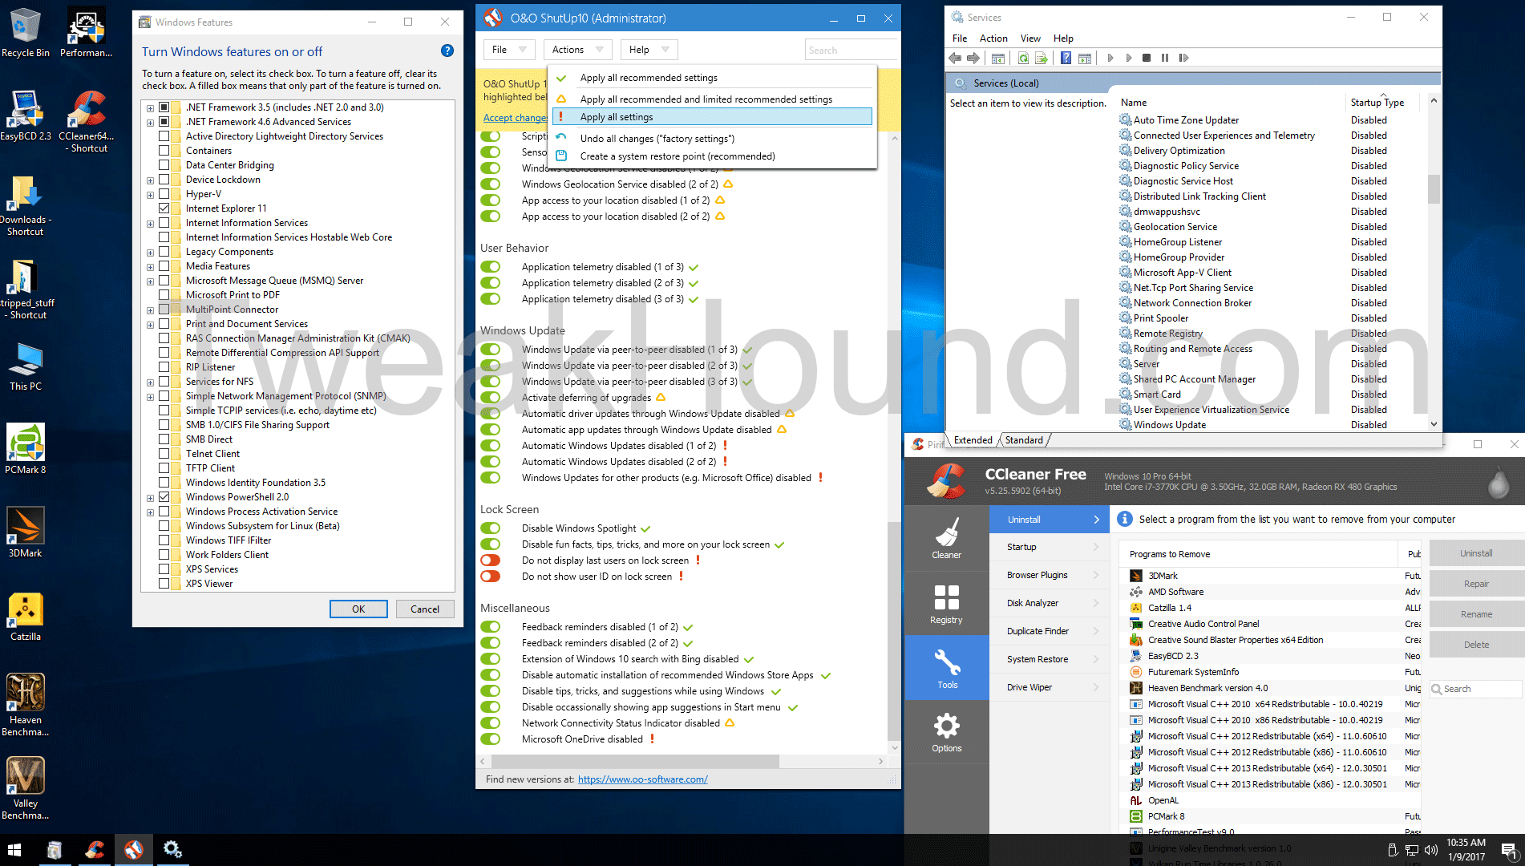Open CCleaner Startup tool
1525x866 pixels.
pyautogui.click(x=1050, y=547)
